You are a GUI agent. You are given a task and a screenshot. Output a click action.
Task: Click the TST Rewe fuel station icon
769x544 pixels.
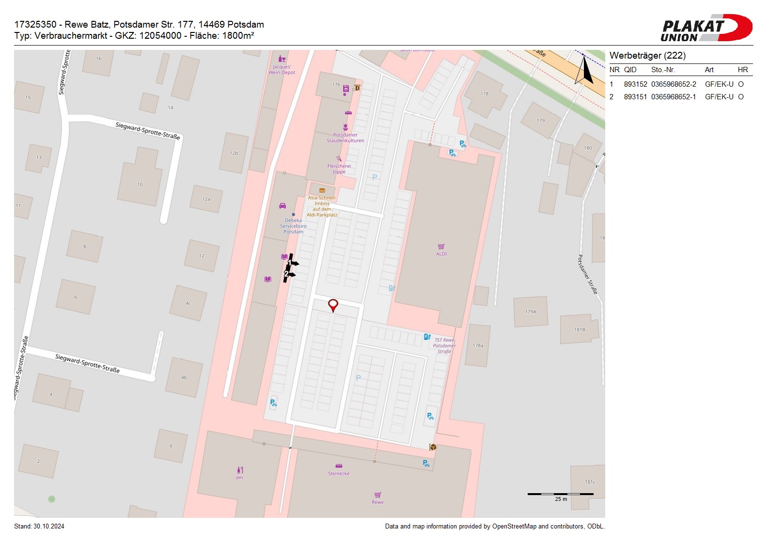click(x=427, y=337)
